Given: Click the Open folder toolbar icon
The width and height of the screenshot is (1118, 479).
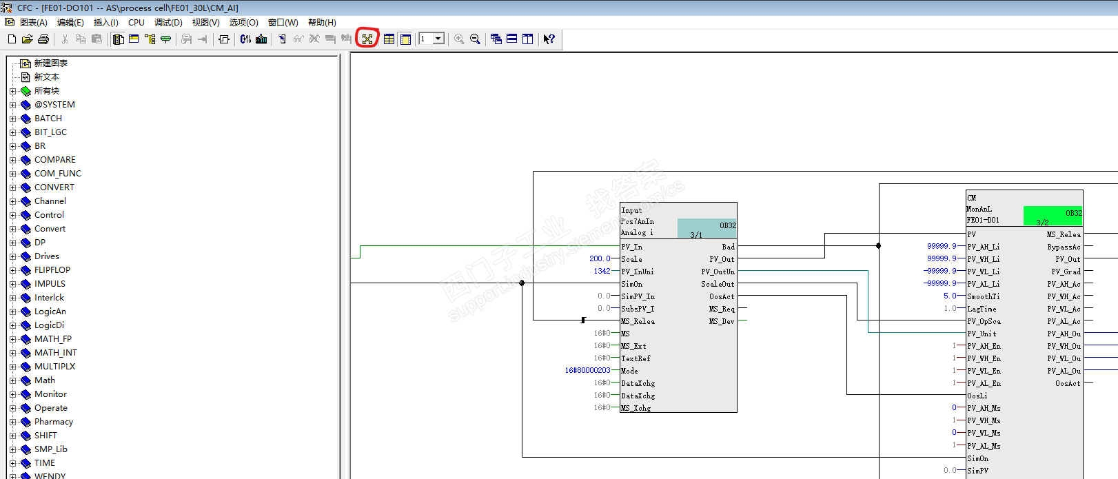Looking at the screenshot, I should click(27, 39).
